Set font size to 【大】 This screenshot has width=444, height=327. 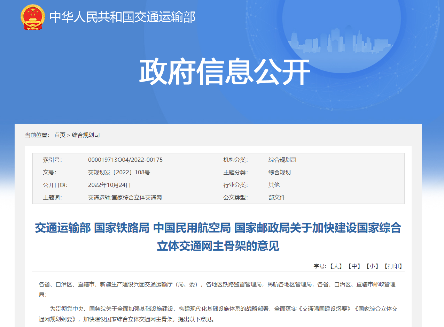click(336, 266)
